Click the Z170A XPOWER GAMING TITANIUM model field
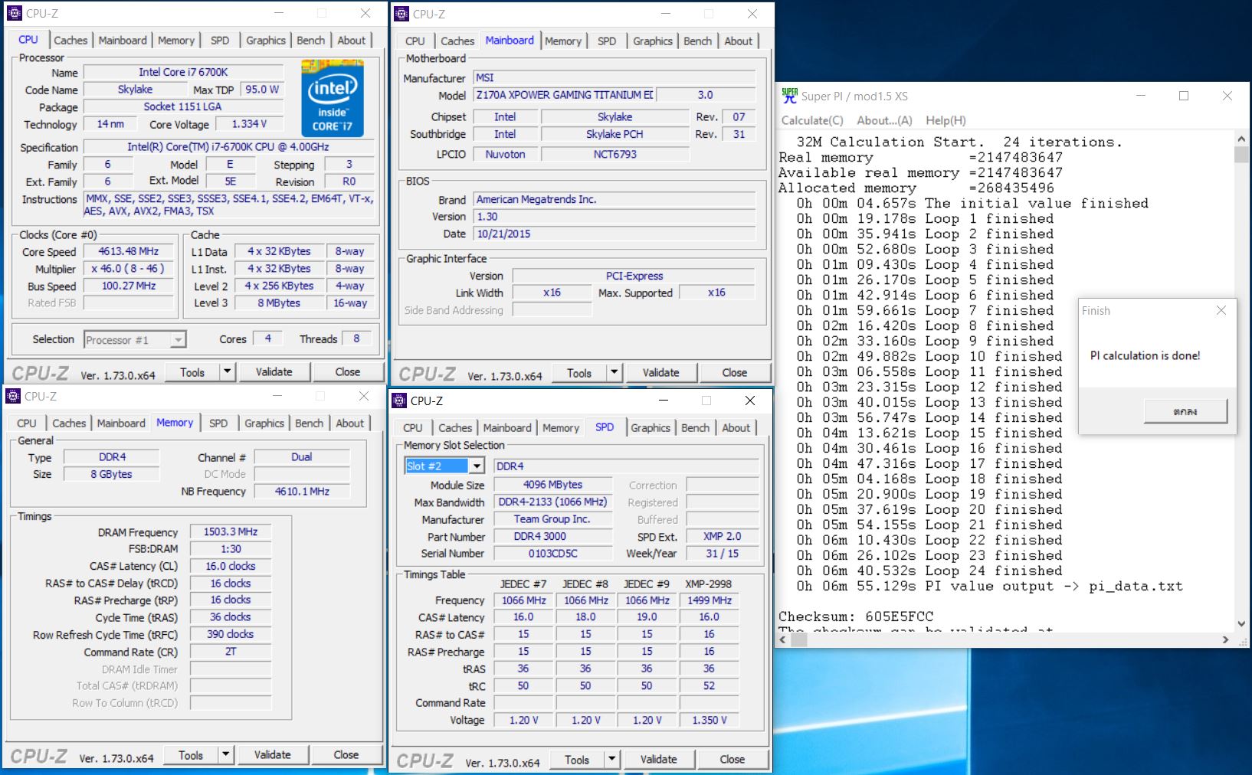 tap(564, 95)
